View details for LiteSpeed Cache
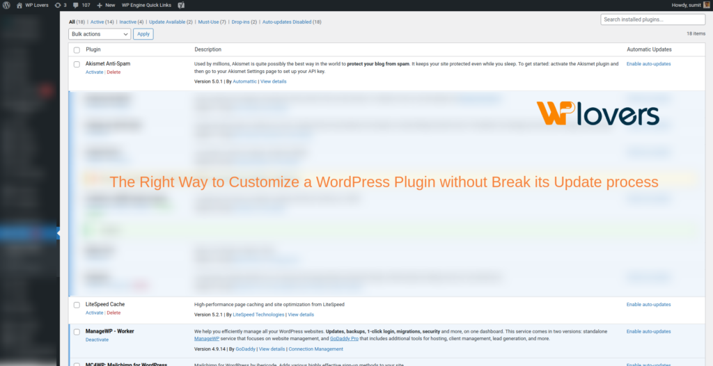 pos(301,315)
